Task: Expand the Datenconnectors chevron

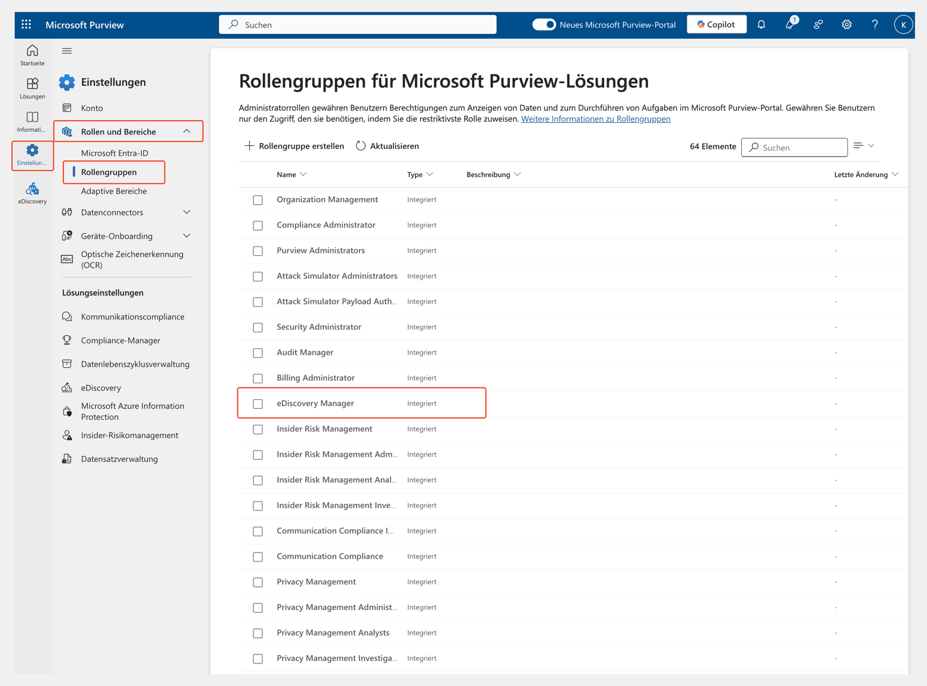Action: coord(187,212)
